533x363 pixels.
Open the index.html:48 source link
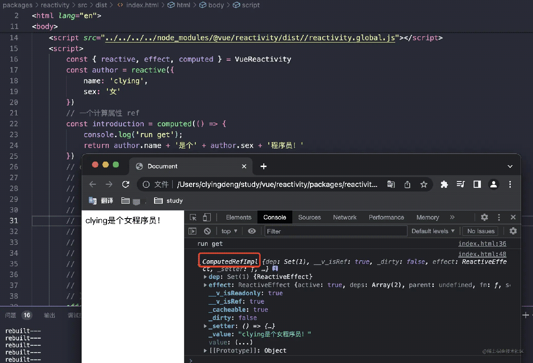(482, 254)
